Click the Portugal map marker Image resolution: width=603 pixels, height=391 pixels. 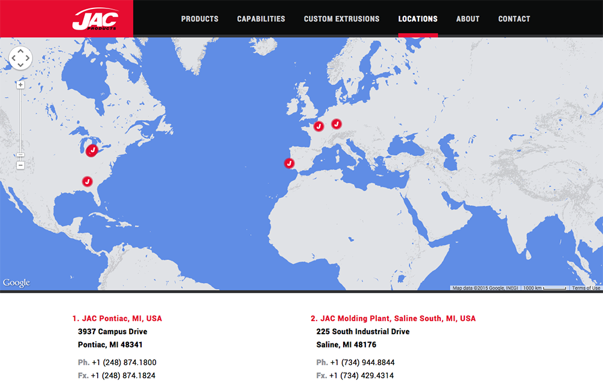coord(289,163)
